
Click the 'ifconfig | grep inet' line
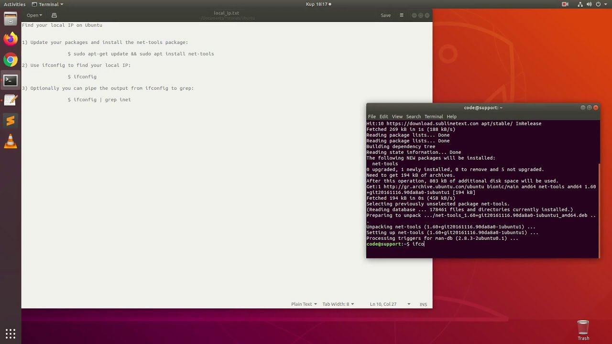[x=99, y=100]
